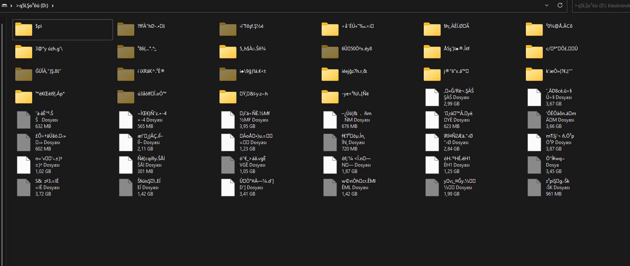Image resolution: width=630 pixels, height=266 pixels.
Task: Select the 3@*y úzh.g'\ folder icon
Action: tap(23, 52)
